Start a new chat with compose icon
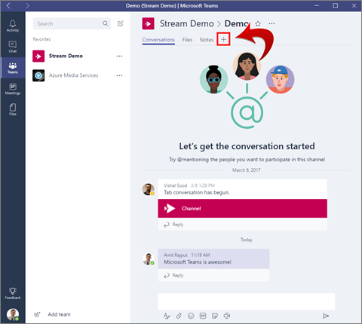Viewport: 362px width, 324px height. coord(121,23)
